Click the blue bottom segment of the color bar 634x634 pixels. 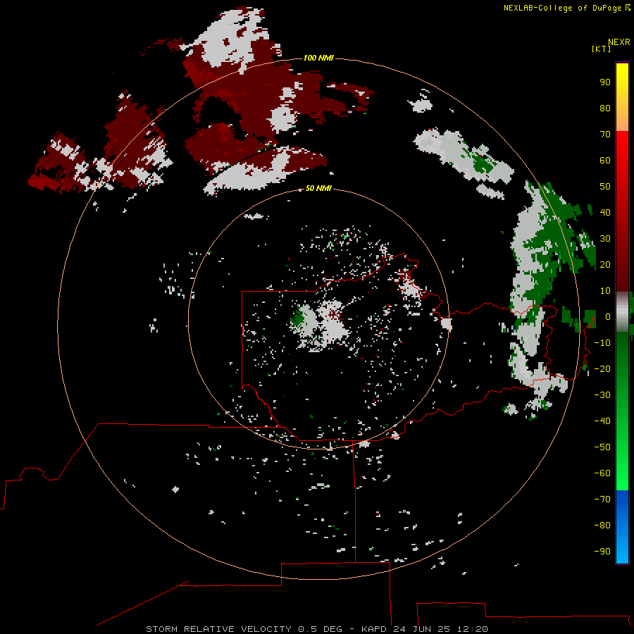coord(622,526)
